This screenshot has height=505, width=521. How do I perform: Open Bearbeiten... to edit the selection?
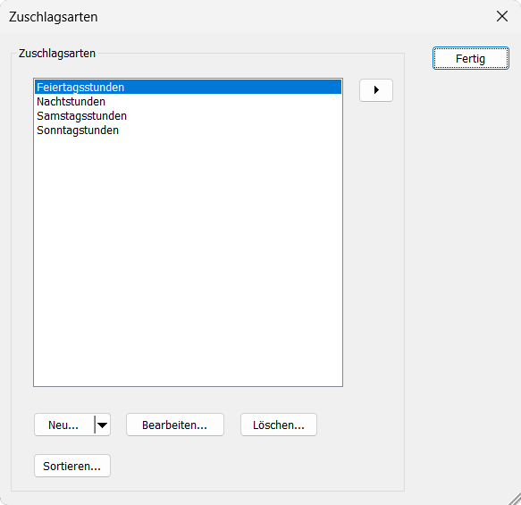click(175, 425)
